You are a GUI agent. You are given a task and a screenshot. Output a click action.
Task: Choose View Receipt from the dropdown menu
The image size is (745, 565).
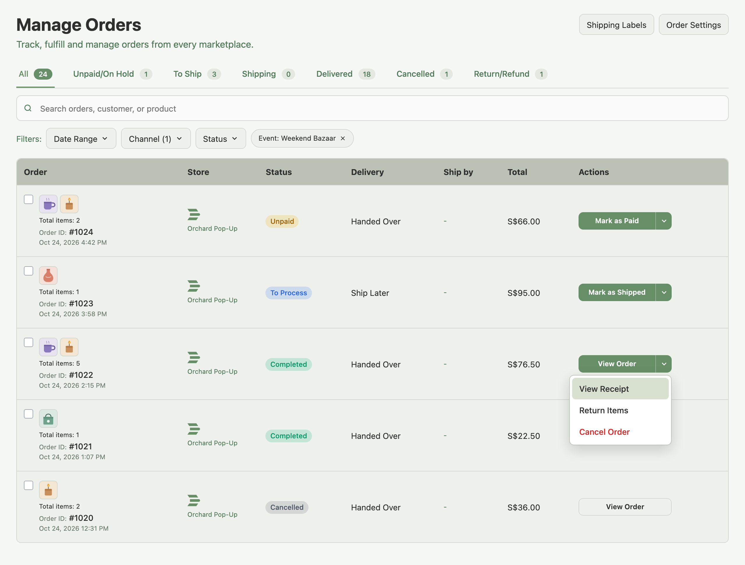pos(620,389)
